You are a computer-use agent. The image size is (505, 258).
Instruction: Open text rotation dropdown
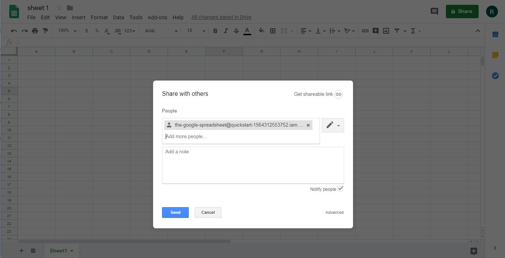pyautogui.click(x=349, y=31)
